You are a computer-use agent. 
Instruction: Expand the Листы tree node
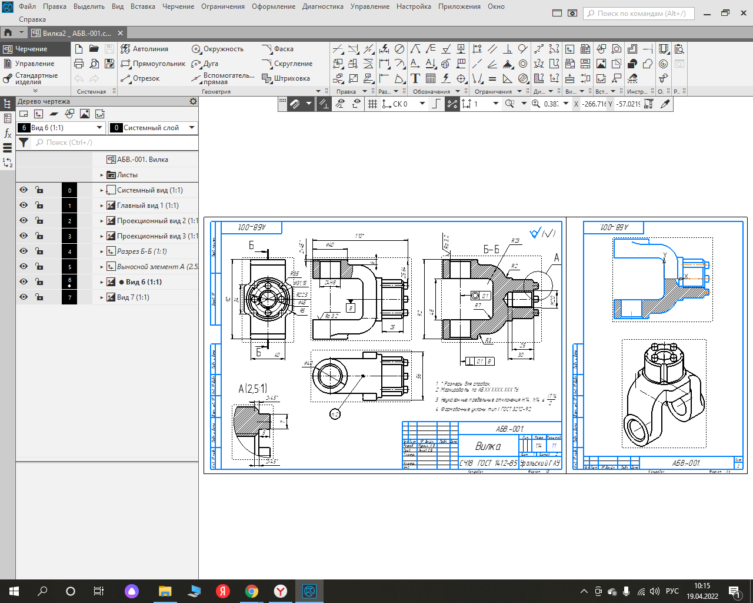click(x=102, y=175)
